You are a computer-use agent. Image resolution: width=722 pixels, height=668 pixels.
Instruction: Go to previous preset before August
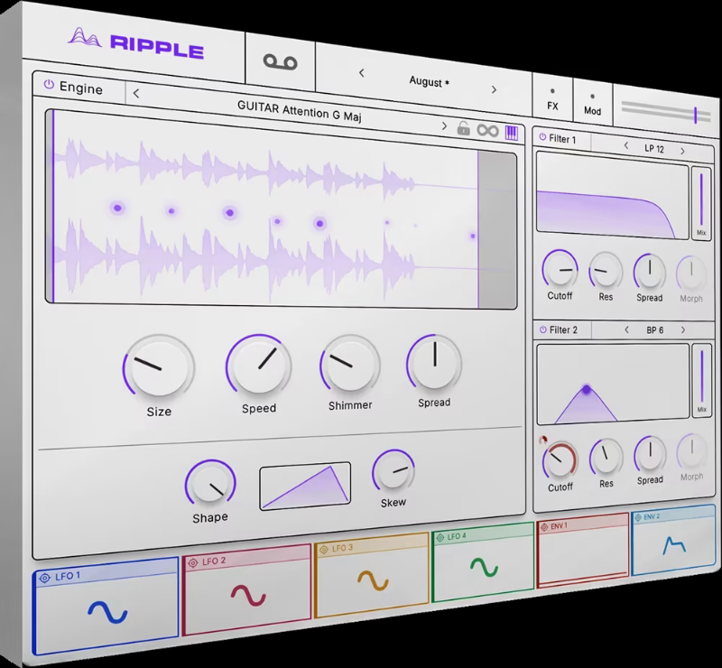click(362, 73)
